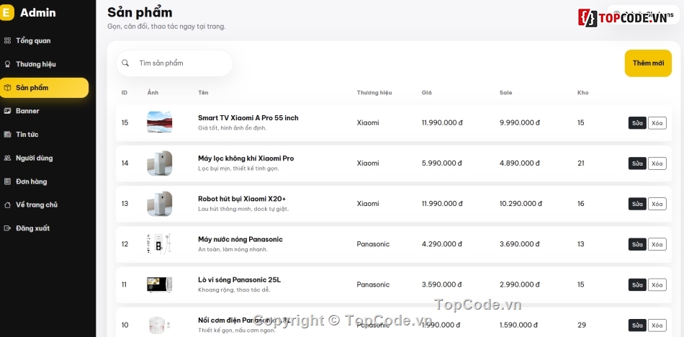Screen dimensions: 684x337
Task: Click the Giá column header
Action: tap(426, 93)
